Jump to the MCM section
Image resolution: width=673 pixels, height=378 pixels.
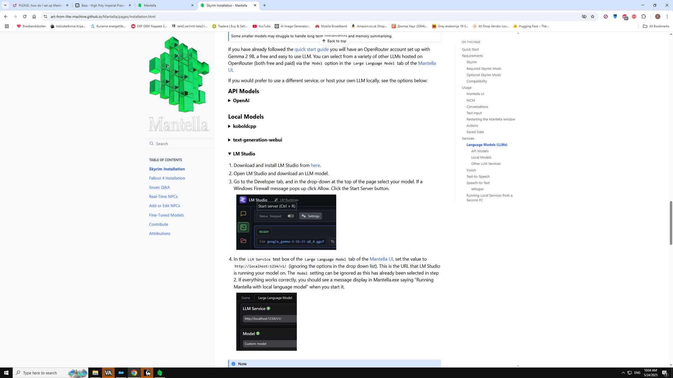[470, 100]
